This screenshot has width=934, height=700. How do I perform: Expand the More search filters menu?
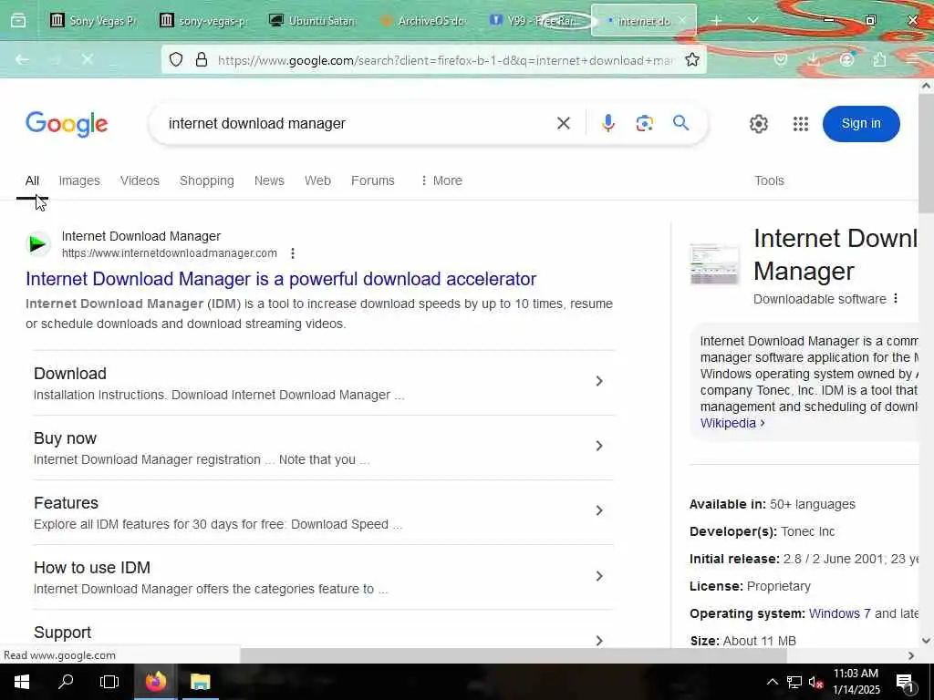(x=441, y=180)
